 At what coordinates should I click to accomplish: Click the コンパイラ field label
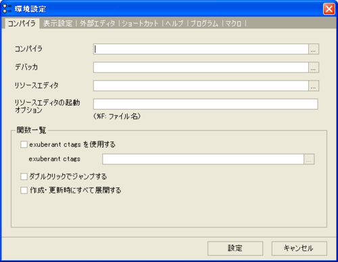tap(28, 49)
